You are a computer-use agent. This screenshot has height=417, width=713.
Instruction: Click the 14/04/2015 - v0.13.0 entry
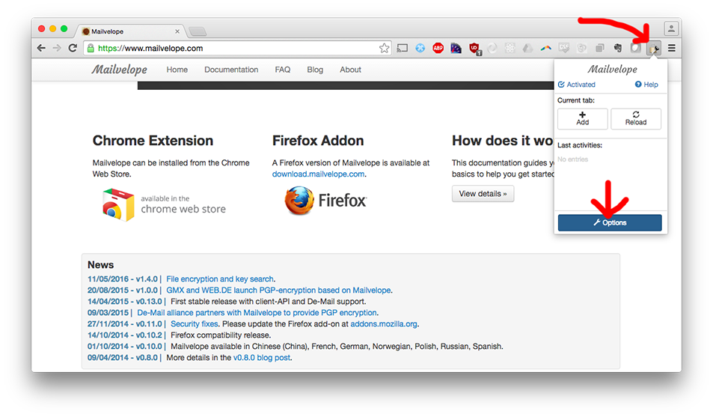coord(125,302)
